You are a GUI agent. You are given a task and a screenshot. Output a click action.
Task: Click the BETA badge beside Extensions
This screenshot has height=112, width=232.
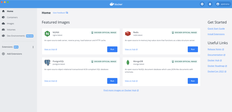(x=16, y=47)
